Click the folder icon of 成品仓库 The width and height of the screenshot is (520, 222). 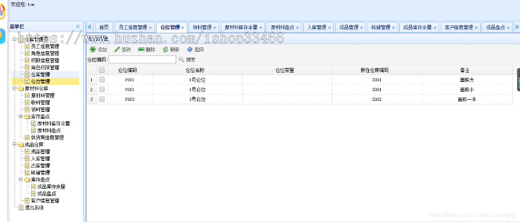[x=21, y=145]
